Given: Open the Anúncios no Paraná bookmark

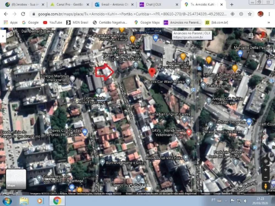Looking at the screenshot, I should (x=182, y=23).
